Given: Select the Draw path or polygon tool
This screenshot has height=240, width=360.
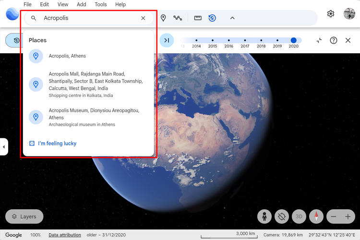Looking at the screenshot, I should [178, 18].
